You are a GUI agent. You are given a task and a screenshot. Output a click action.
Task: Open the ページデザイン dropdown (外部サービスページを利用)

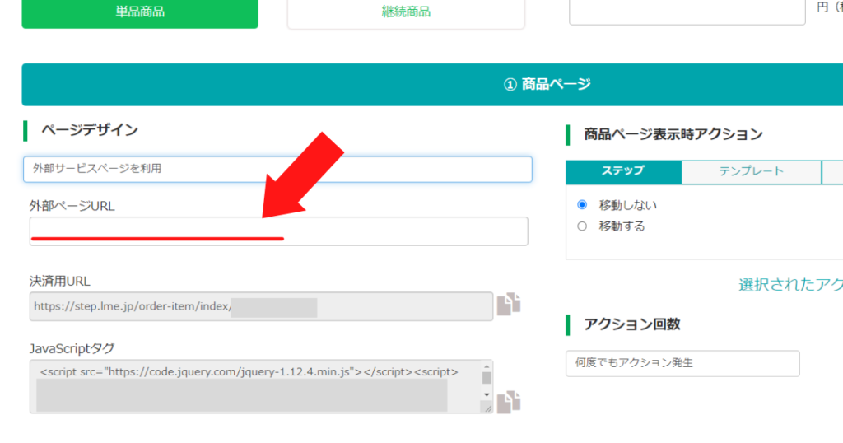tap(277, 169)
